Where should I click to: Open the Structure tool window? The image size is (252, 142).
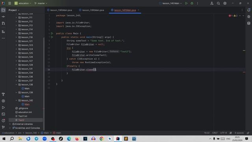3,32
